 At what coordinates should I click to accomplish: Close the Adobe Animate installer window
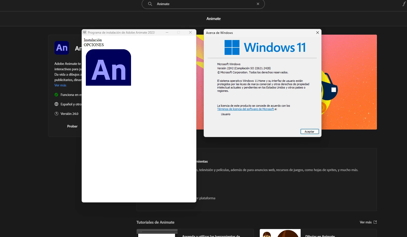190,32
